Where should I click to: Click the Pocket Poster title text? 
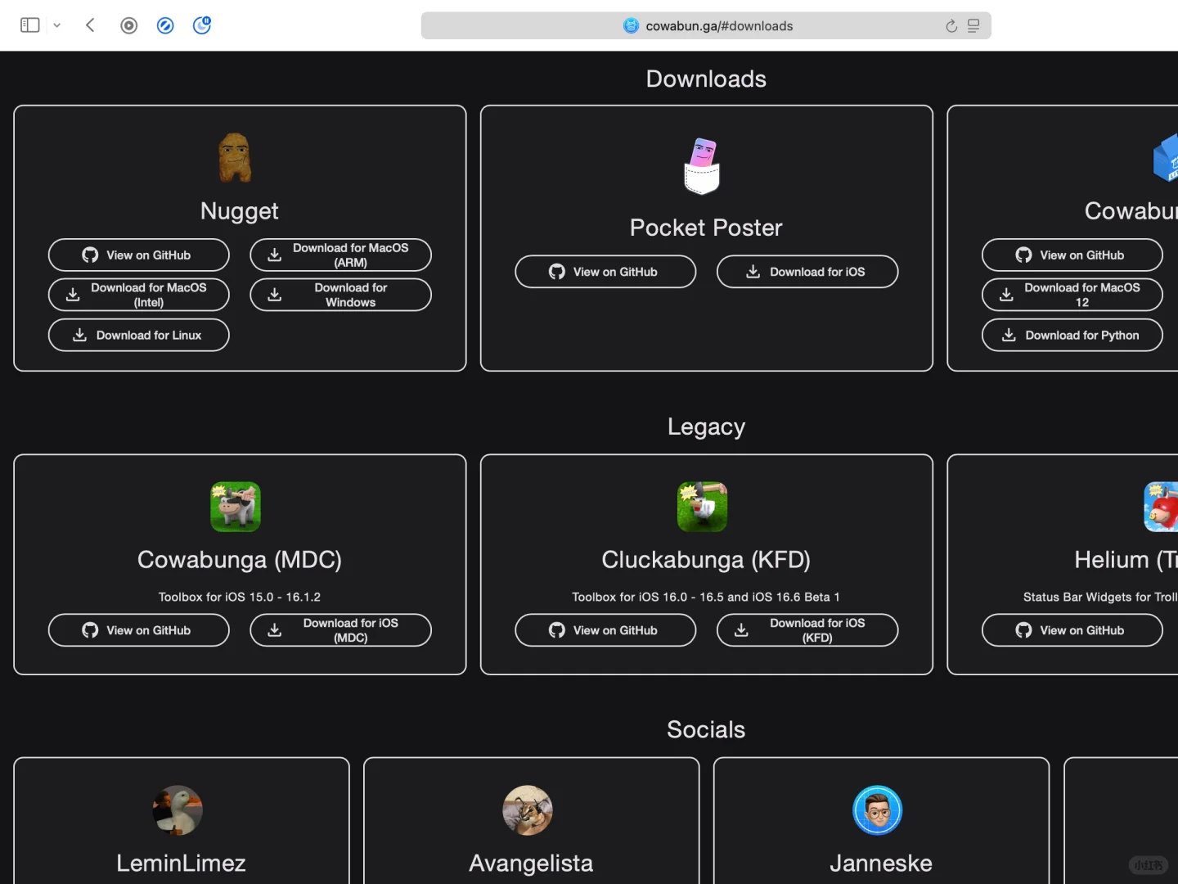click(706, 228)
